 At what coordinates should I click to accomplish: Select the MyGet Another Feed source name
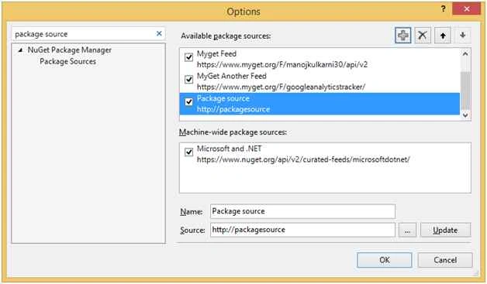[x=231, y=76]
